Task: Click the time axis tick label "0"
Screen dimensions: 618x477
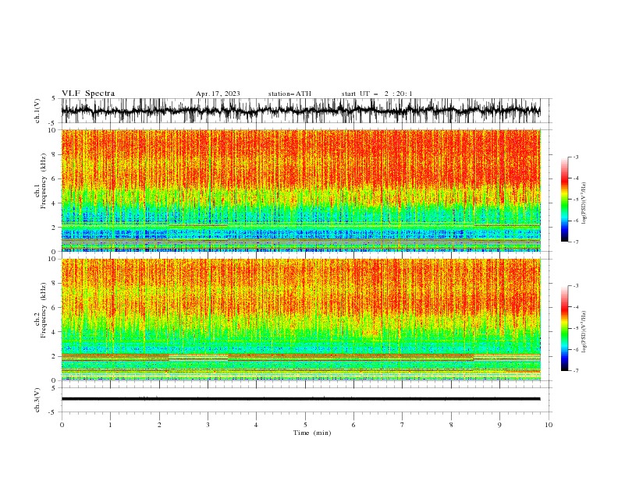Action: coord(62,425)
